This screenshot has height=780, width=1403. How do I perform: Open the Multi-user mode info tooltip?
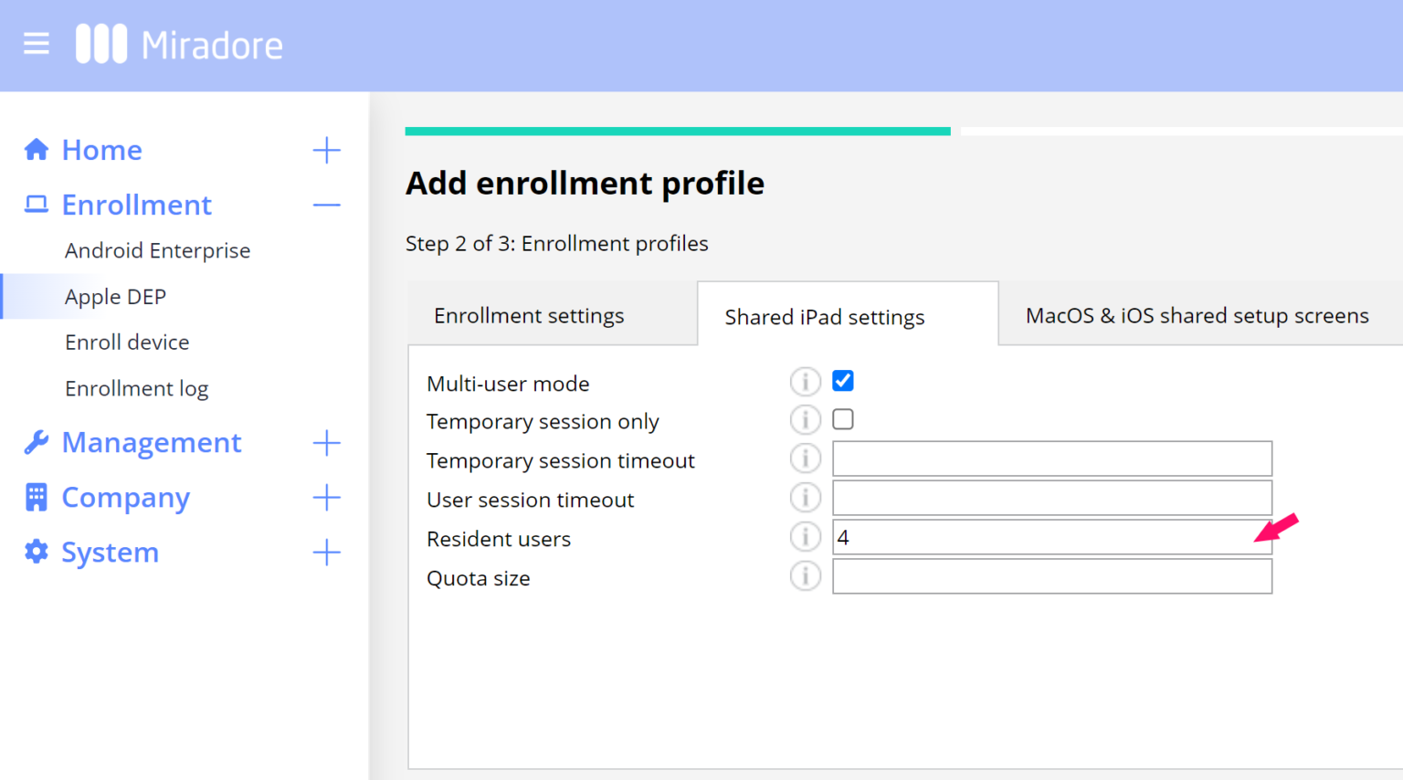point(805,381)
